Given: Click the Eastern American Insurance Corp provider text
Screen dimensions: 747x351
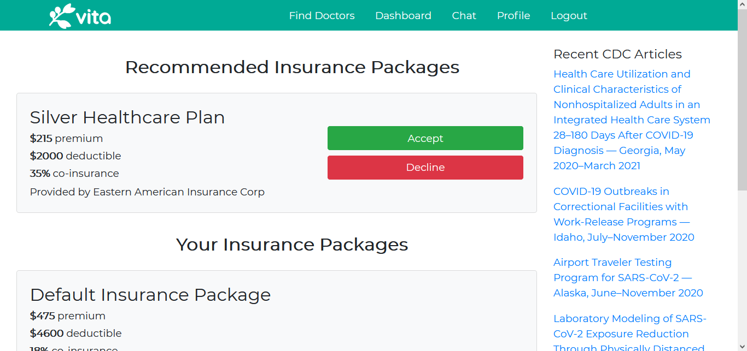Looking at the screenshot, I should [179, 192].
